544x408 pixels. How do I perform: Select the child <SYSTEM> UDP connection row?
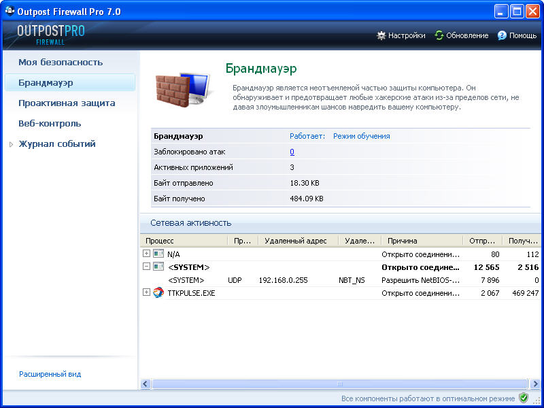point(341,280)
